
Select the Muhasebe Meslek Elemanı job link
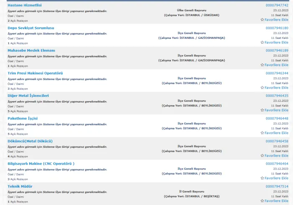pyautogui.click(x=31, y=51)
